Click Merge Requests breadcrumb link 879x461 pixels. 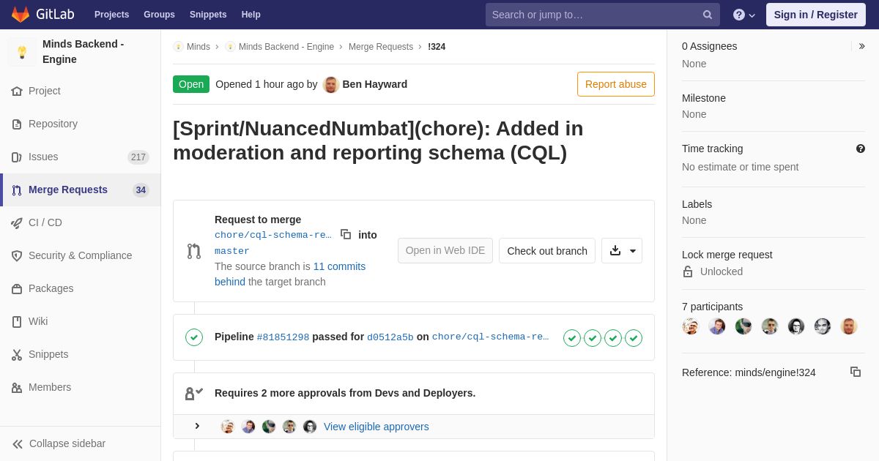(381, 47)
